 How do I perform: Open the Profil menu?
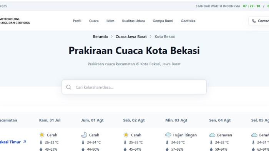click(77, 21)
